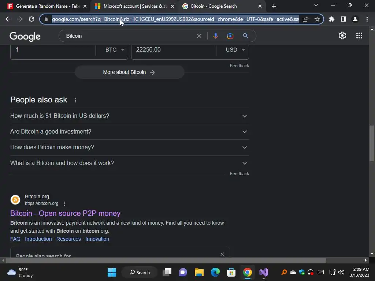
Task: Open volume control in system tray
Action: (x=341, y=272)
